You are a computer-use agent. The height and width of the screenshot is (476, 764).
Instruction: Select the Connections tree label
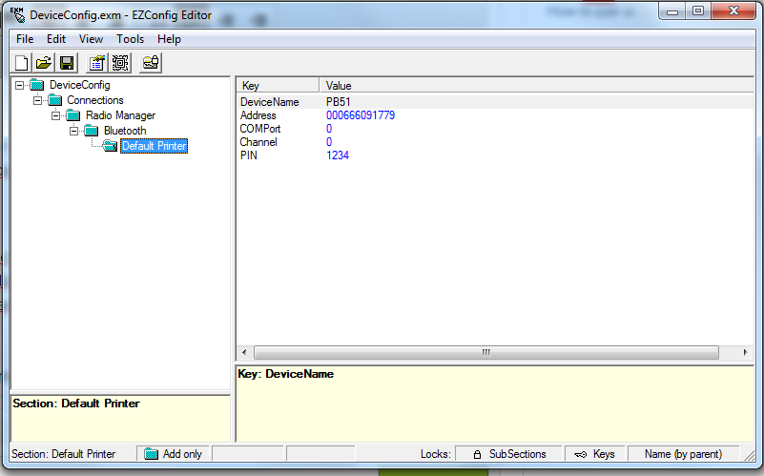coord(95,100)
